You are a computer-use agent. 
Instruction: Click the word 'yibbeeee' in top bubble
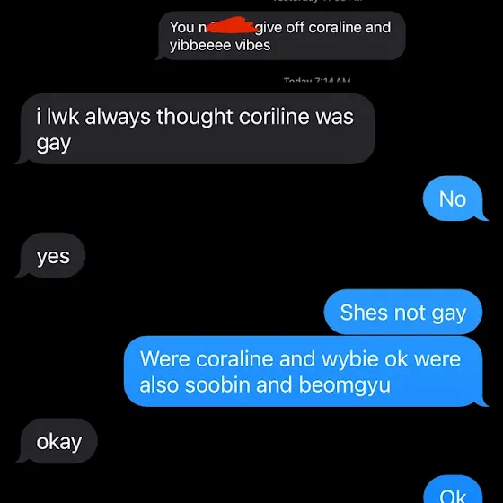[x=200, y=45]
